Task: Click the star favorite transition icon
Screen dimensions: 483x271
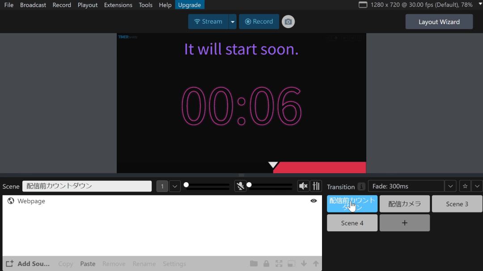Action: [x=465, y=186]
